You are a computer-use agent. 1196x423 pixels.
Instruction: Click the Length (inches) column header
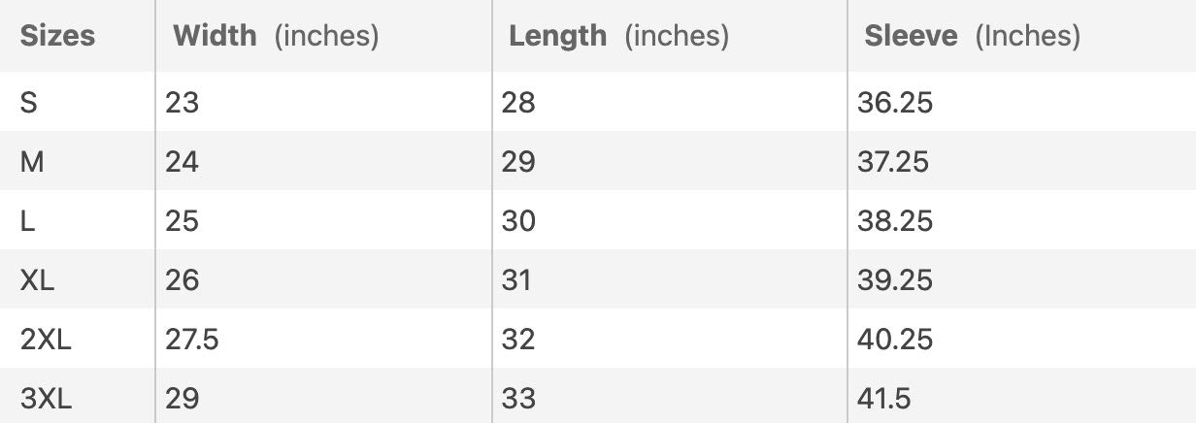[618, 36]
